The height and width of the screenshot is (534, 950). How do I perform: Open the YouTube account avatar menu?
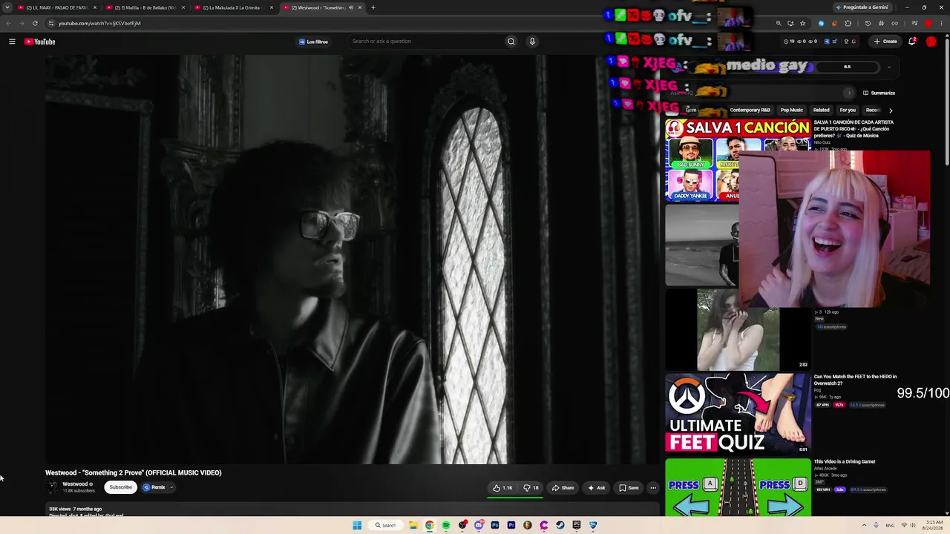click(x=931, y=42)
